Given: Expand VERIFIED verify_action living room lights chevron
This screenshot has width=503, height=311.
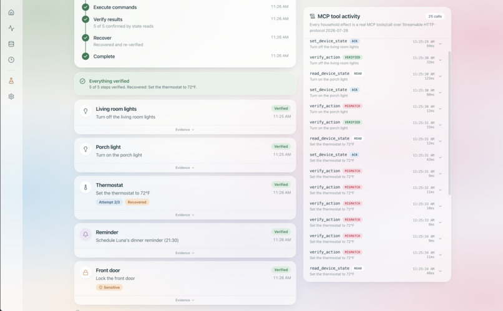Looking at the screenshot, I should click(x=440, y=60).
